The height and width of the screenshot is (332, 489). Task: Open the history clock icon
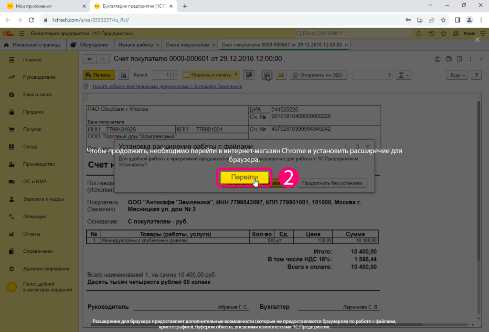point(431,33)
